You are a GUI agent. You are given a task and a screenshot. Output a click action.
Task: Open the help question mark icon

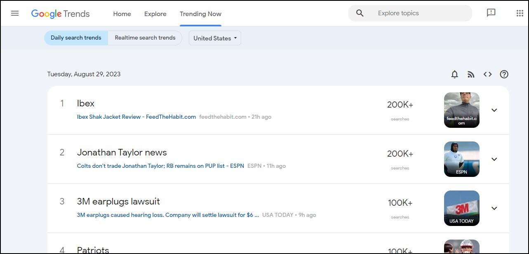point(504,74)
